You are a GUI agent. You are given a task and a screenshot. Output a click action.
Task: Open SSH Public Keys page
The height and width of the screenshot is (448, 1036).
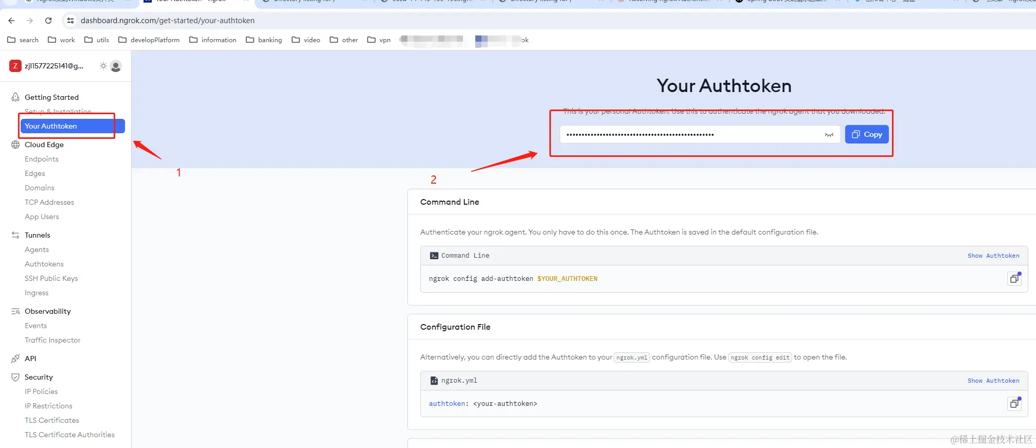click(x=51, y=278)
